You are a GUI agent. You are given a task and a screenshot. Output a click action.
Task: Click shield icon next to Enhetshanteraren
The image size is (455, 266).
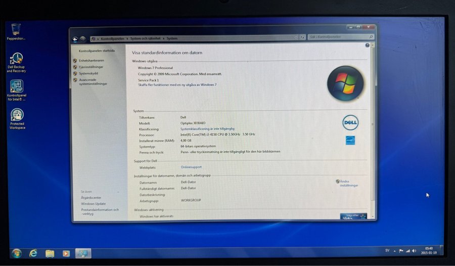pyautogui.click(x=75, y=61)
